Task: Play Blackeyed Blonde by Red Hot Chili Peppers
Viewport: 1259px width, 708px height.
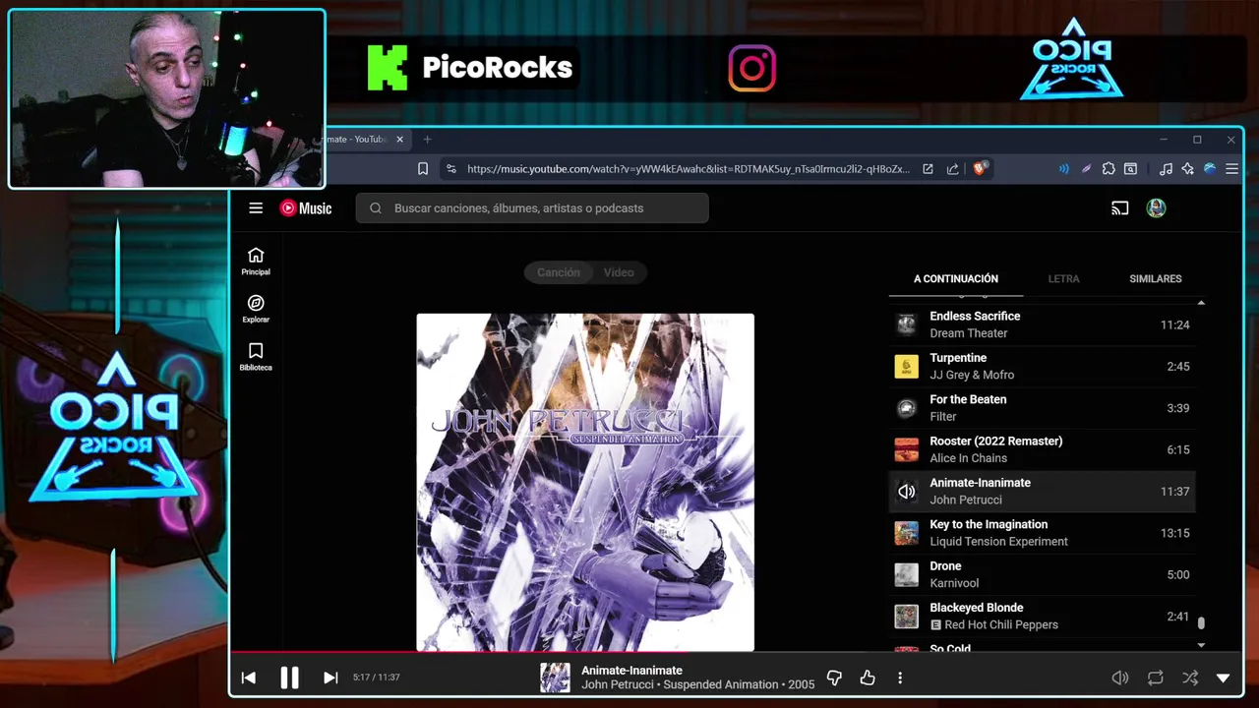Action: 1043,616
